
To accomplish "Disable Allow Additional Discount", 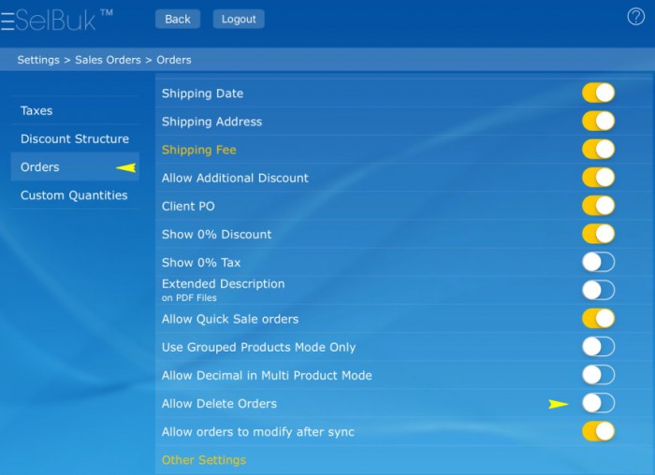I will pyautogui.click(x=598, y=178).
